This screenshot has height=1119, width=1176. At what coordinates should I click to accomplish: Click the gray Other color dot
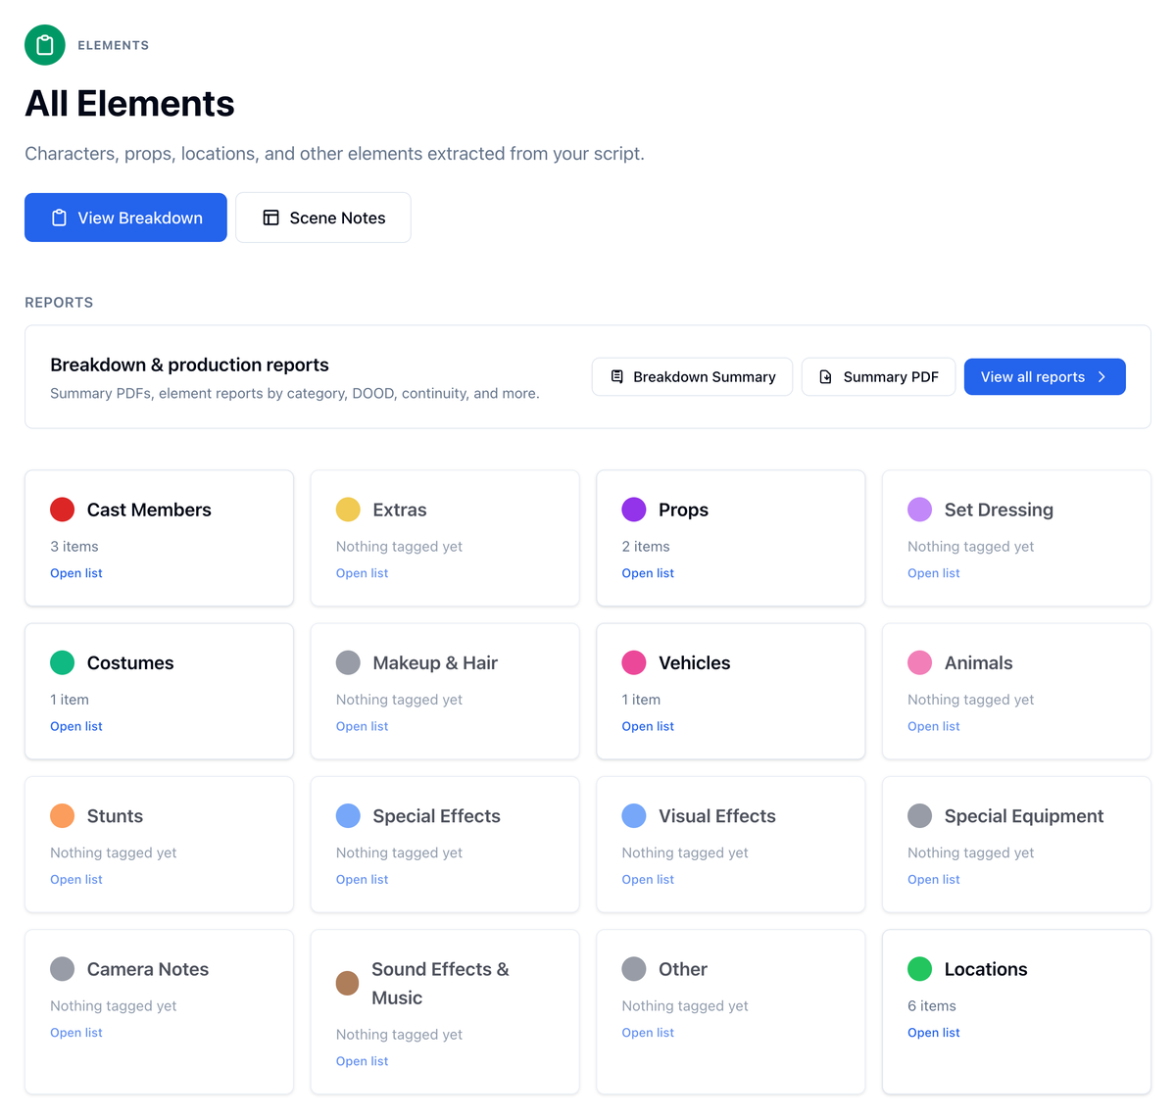[634, 969]
